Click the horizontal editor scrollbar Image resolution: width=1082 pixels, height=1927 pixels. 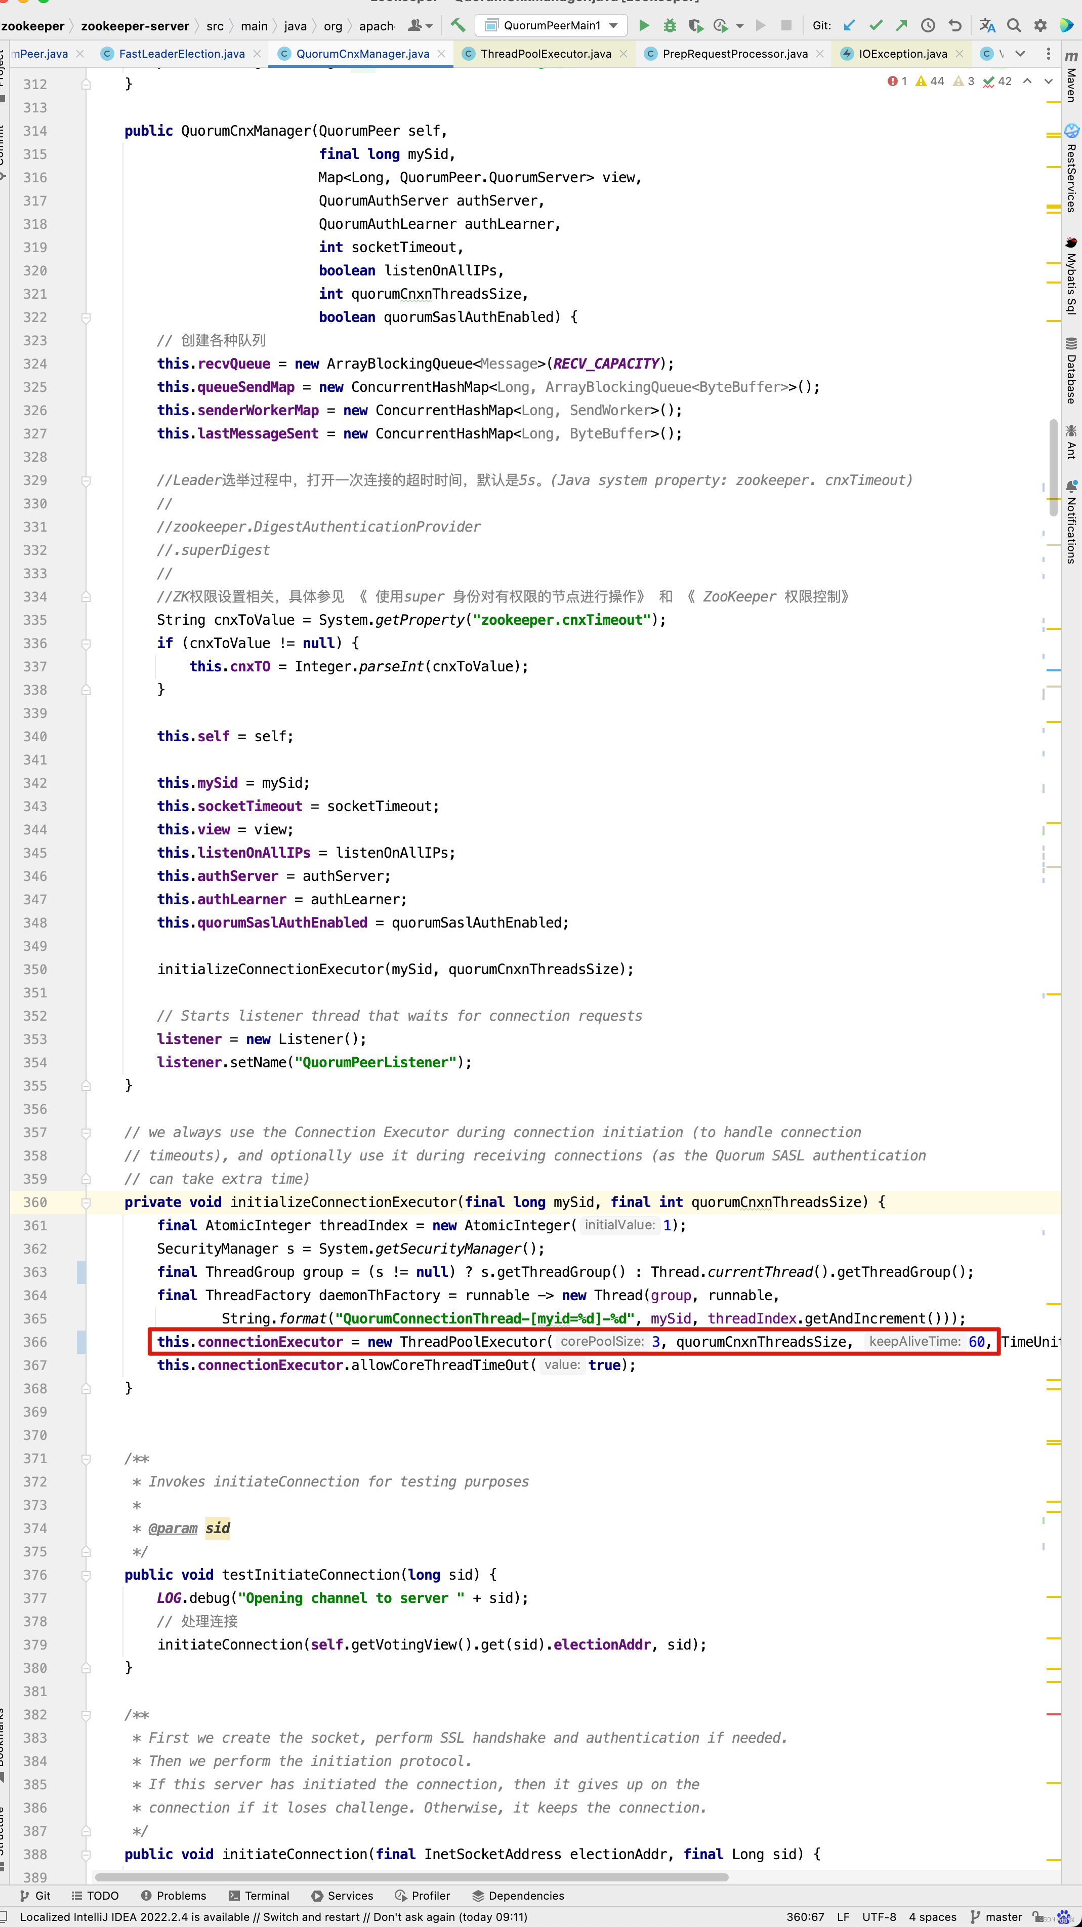(412, 1877)
